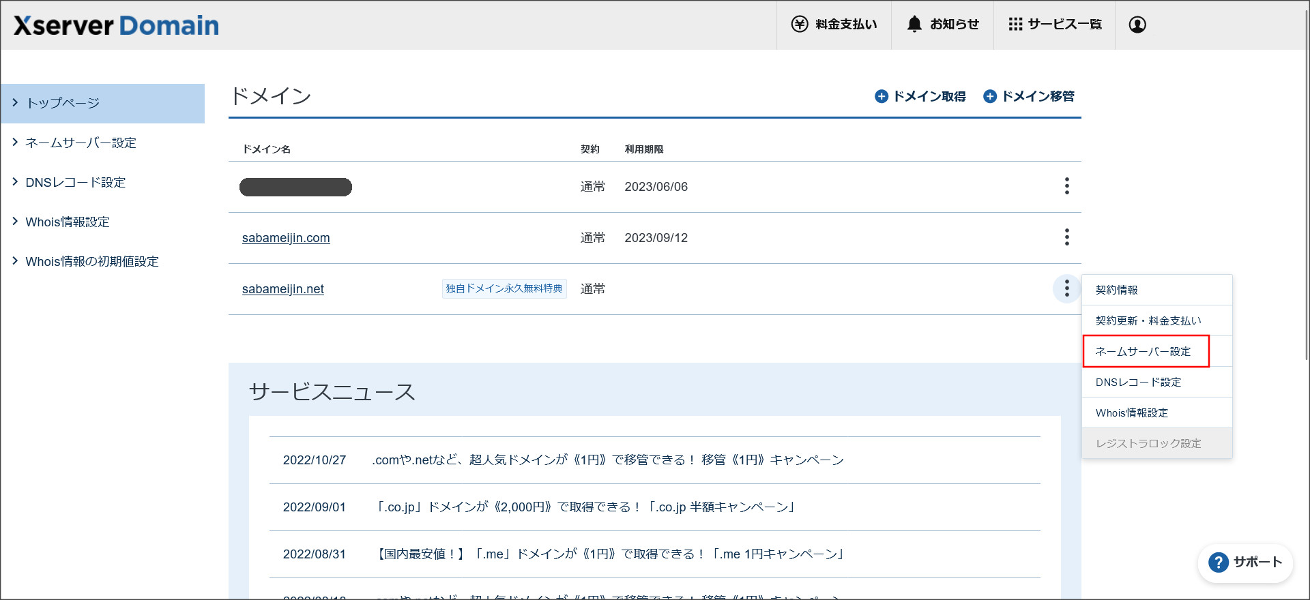Choose DNSレコード設定 from the context menu
1310x600 pixels.
[x=1138, y=382]
